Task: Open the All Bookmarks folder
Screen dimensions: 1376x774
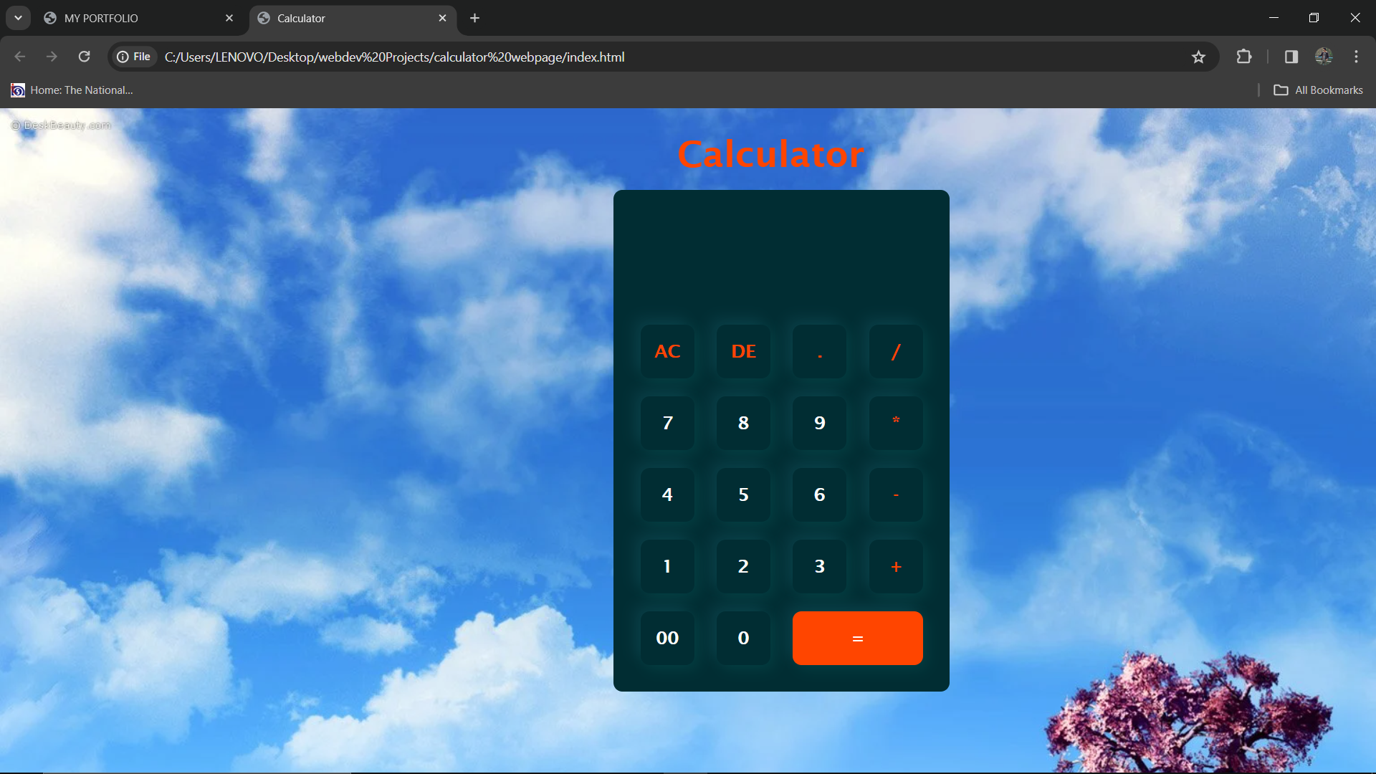Action: coord(1318,90)
